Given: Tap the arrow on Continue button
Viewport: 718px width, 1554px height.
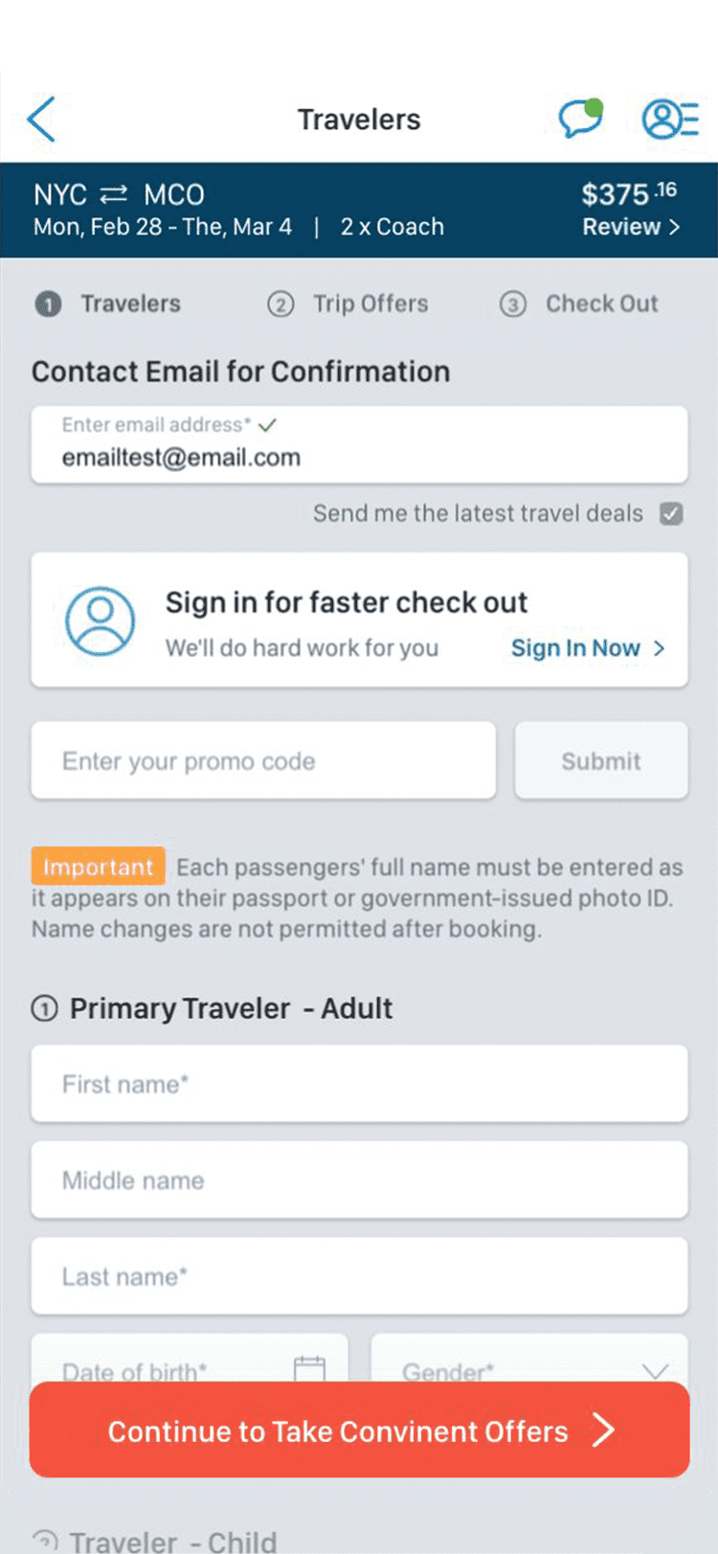Looking at the screenshot, I should 603,1430.
